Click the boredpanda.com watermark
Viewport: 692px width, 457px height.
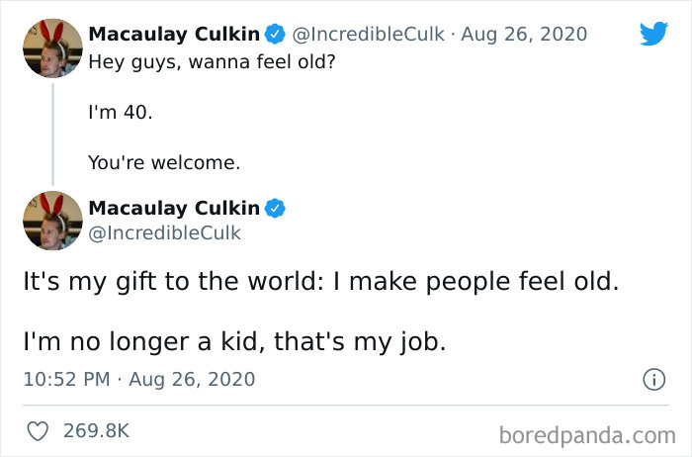587,433
